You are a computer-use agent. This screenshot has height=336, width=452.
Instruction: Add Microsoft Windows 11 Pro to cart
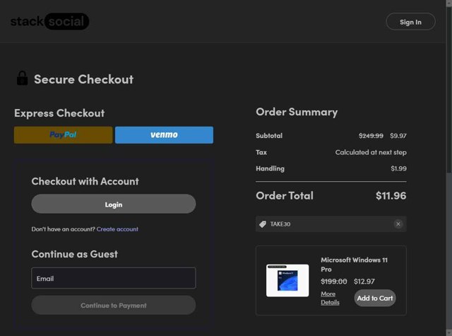point(375,299)
